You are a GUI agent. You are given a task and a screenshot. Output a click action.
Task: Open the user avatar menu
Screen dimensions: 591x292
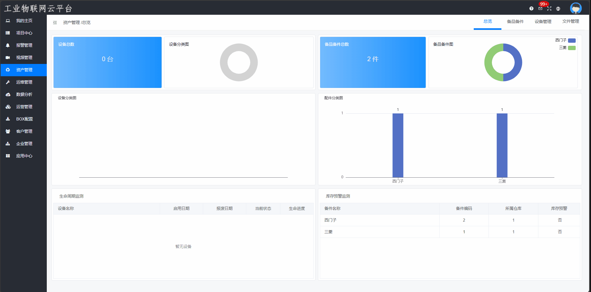point(575,8)
